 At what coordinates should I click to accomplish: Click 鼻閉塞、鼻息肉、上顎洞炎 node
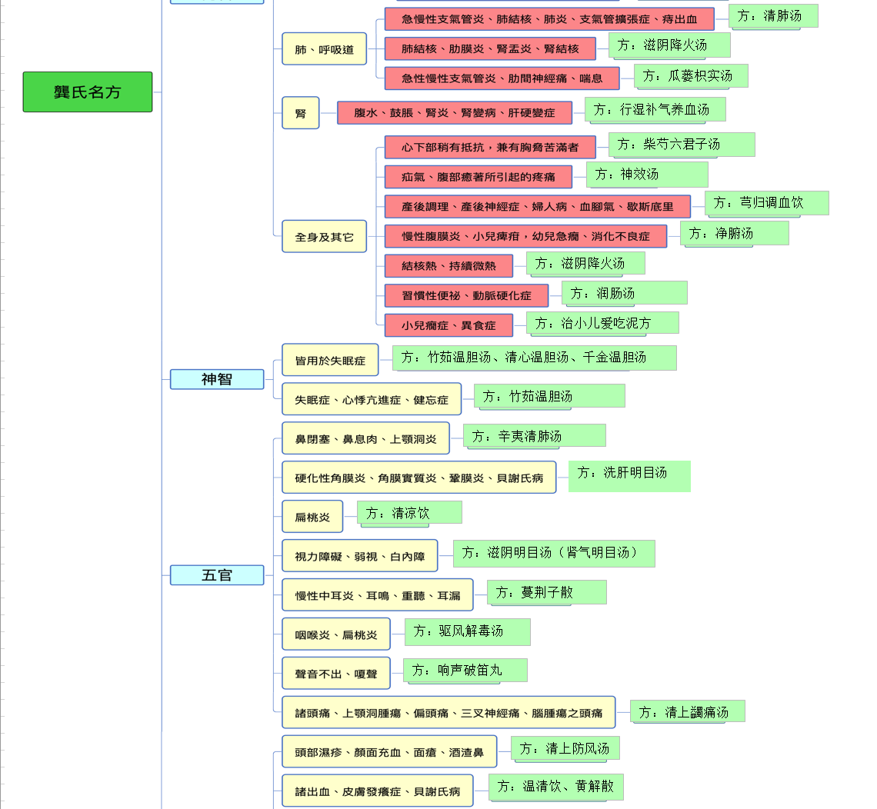[x=365, y=438]
